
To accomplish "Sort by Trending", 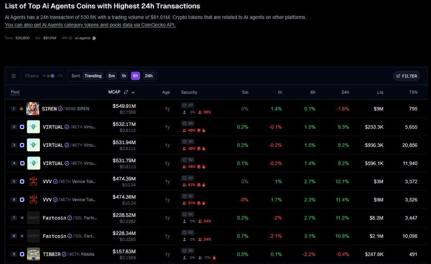I will point(93,76).
